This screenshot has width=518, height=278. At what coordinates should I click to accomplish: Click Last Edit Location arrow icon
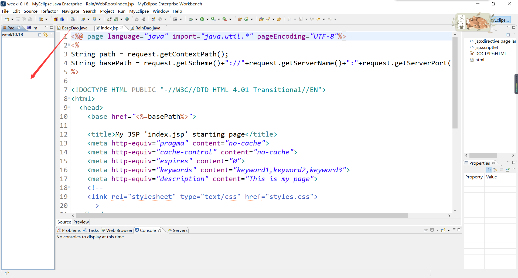tap(312, 19)
